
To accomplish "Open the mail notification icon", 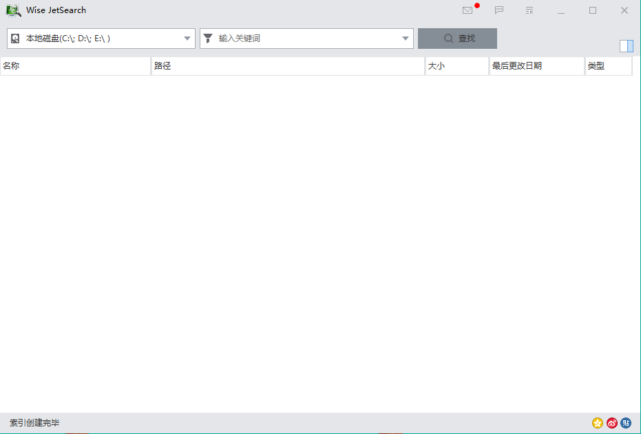I will 467,10.
